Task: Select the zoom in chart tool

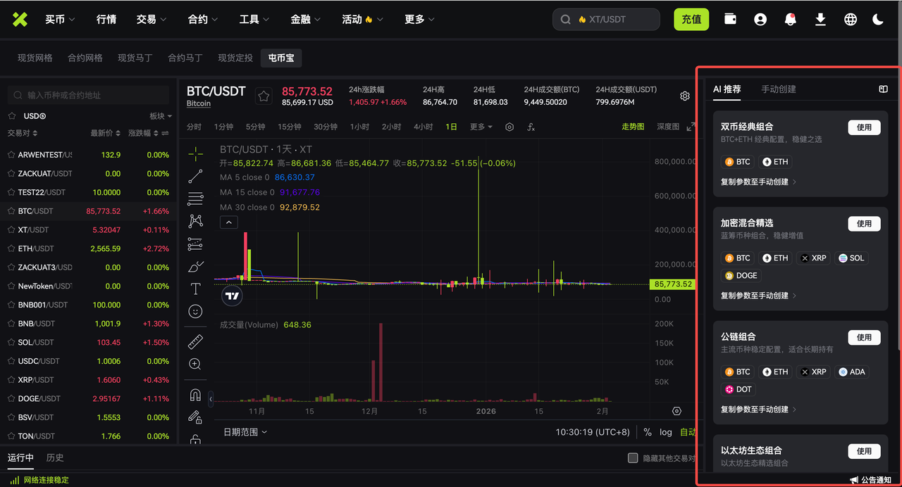Action: tap(195, 365)
